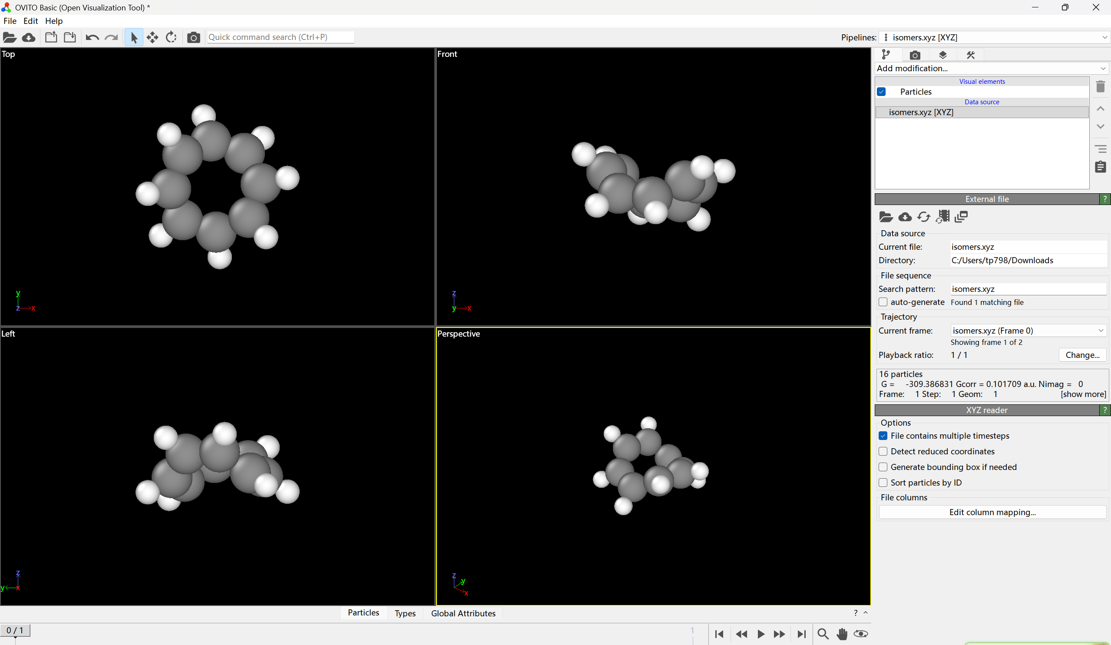Open the Current frame dropdown
The width and height of the screenshot is (1111, 645).
(1028, 331)
